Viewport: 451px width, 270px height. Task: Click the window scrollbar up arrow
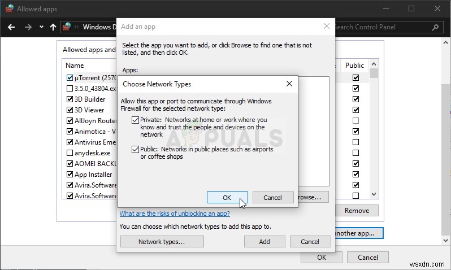coord(446,42)
